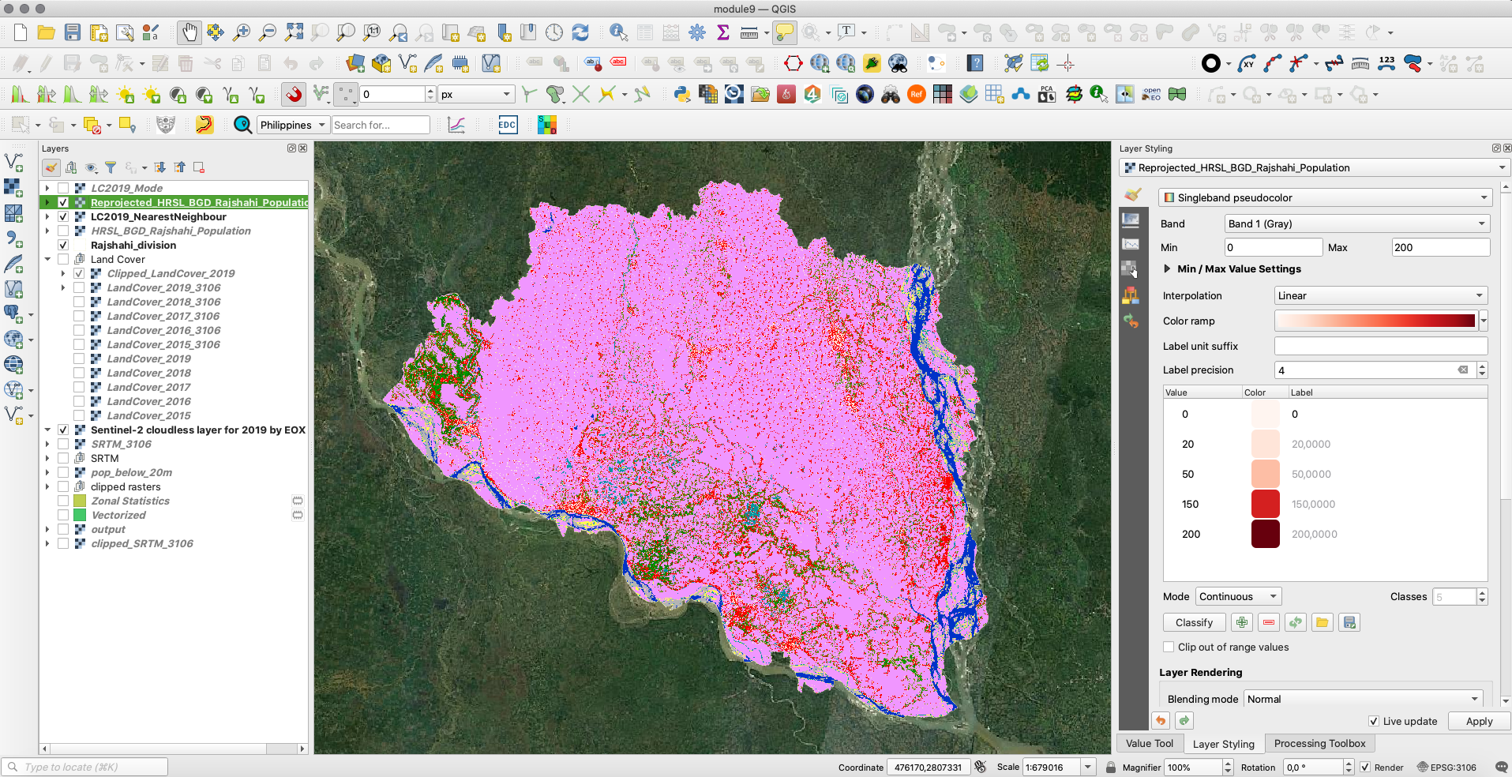Open the Band 1 (Gray) dropdown
This screenshot has height=777, width=1512.
pyautogui.click(x=1356, y=223)
